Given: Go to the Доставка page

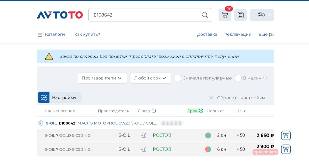Looking at the screenshot, I should (207, 35).
